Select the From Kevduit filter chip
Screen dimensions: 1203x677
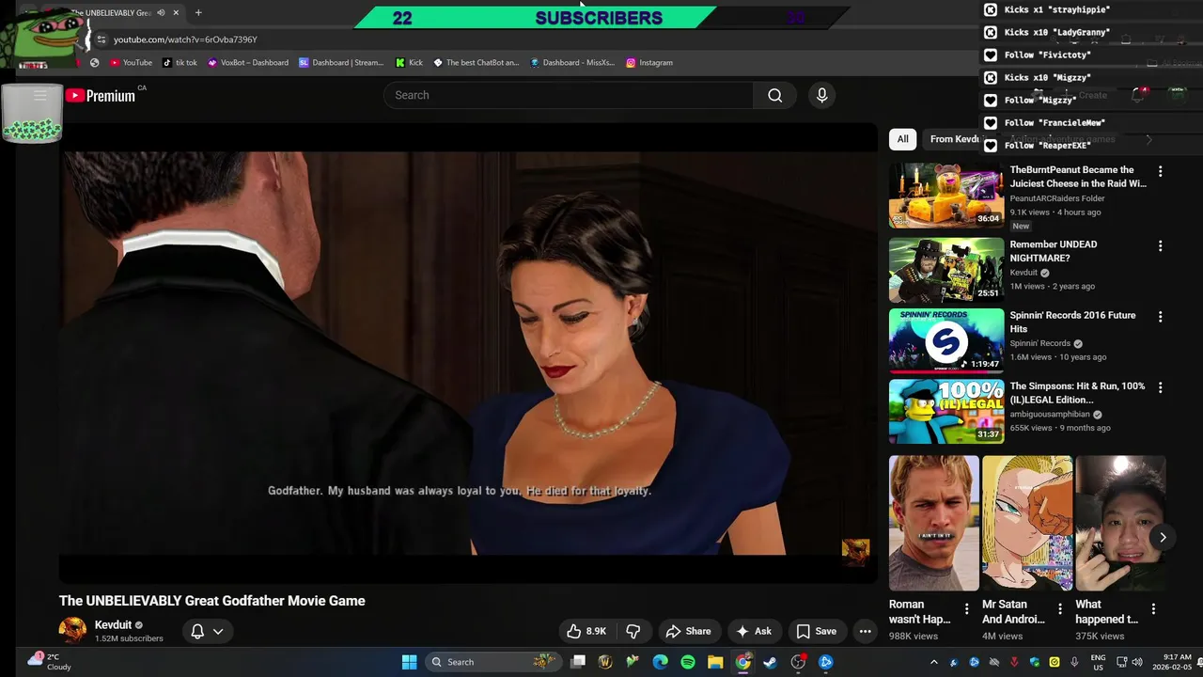click(954, 139)
